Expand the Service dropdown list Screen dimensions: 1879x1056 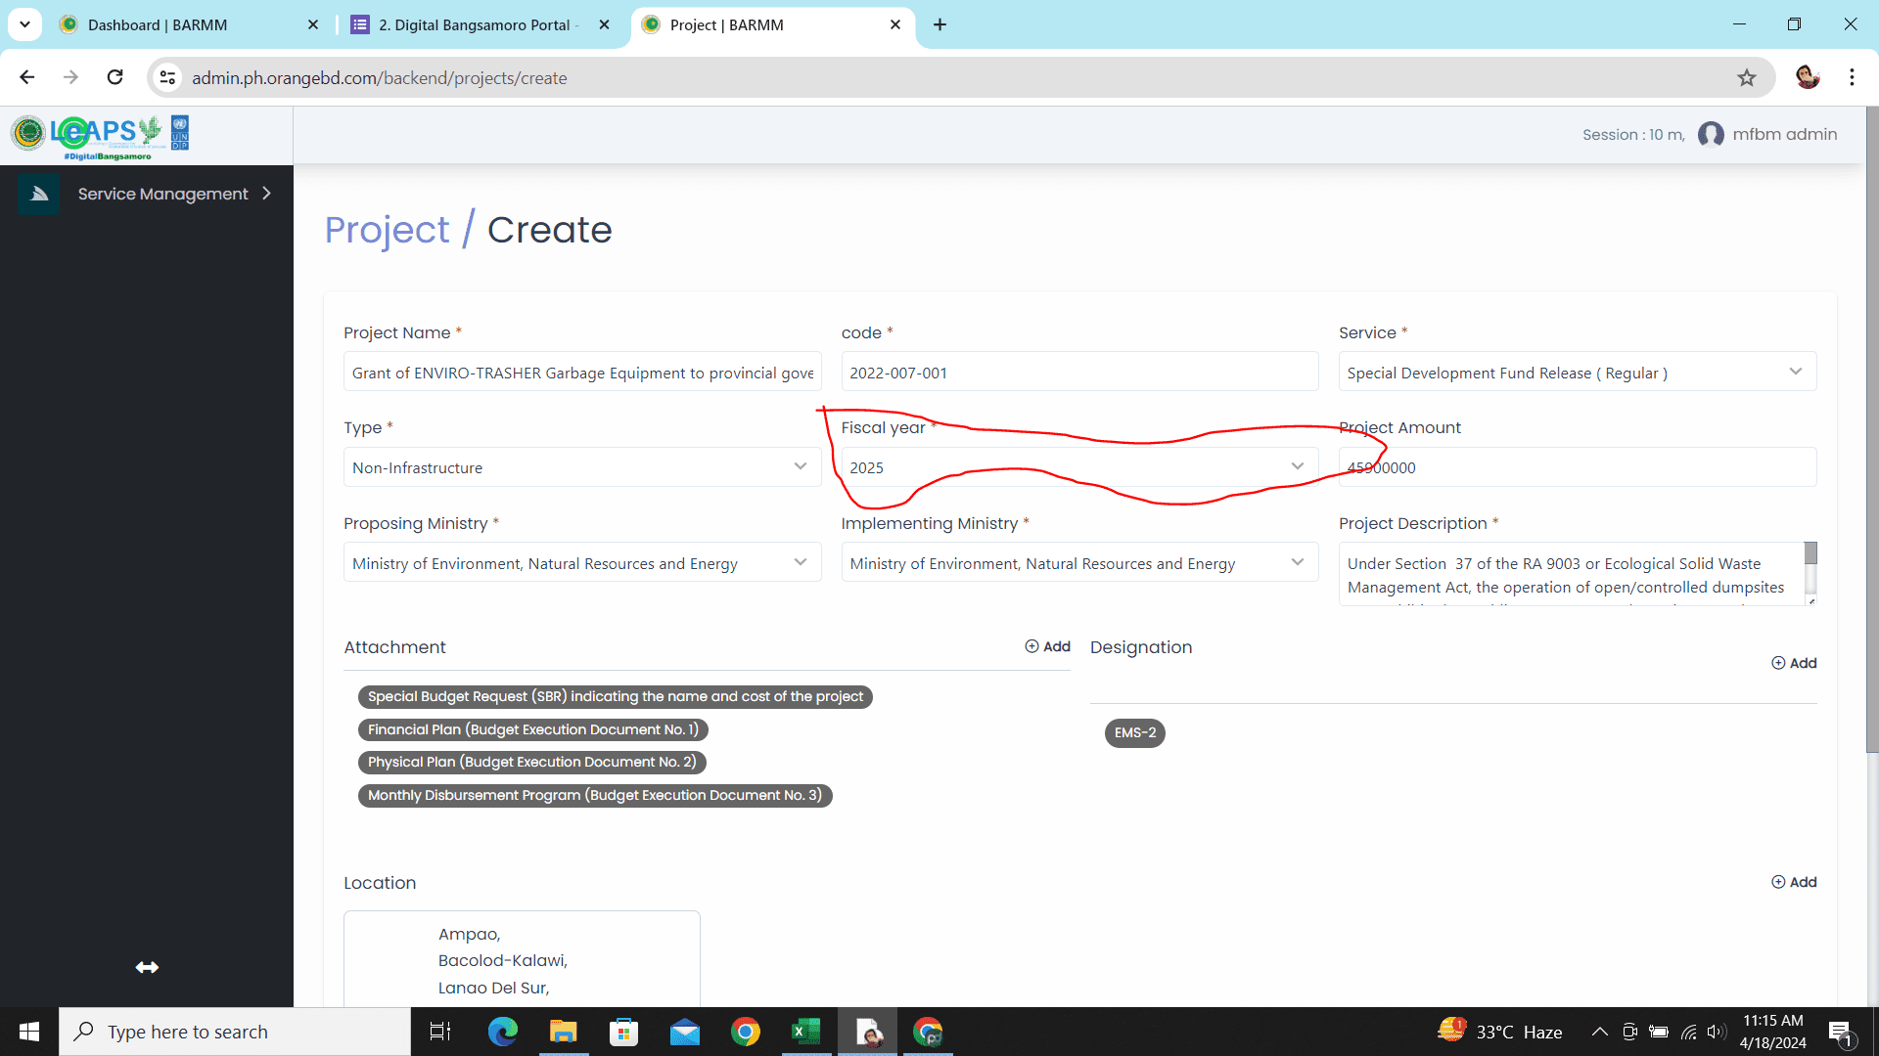point(1578,373)
